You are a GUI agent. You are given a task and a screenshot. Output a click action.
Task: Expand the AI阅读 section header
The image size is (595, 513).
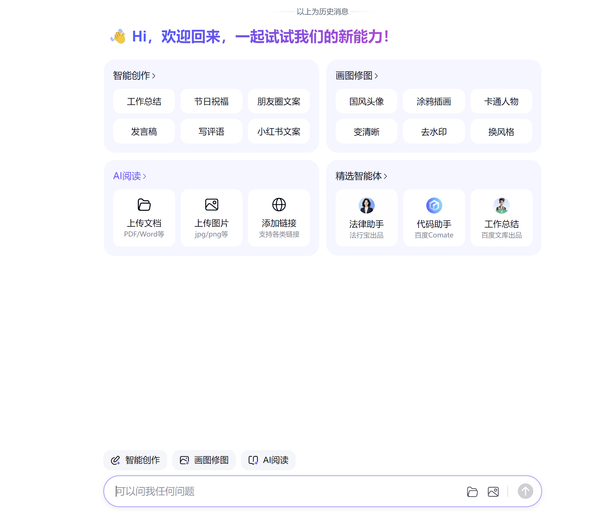click(130, 176)
